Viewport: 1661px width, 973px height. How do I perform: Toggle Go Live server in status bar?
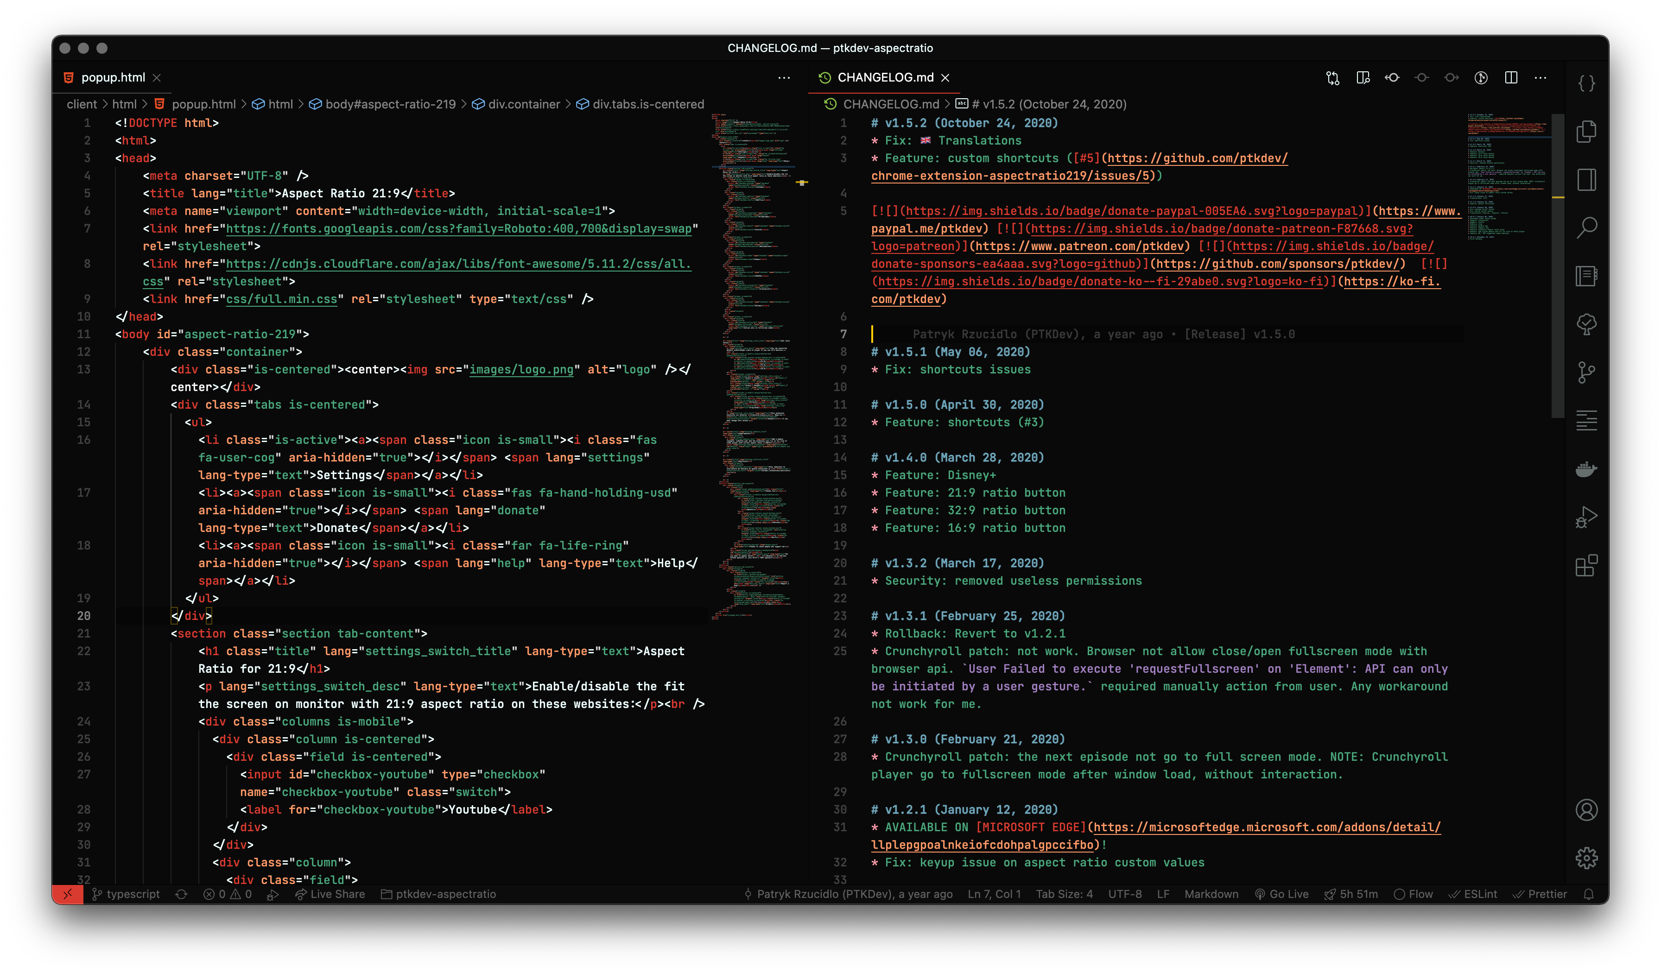(x=1281, y=894)
